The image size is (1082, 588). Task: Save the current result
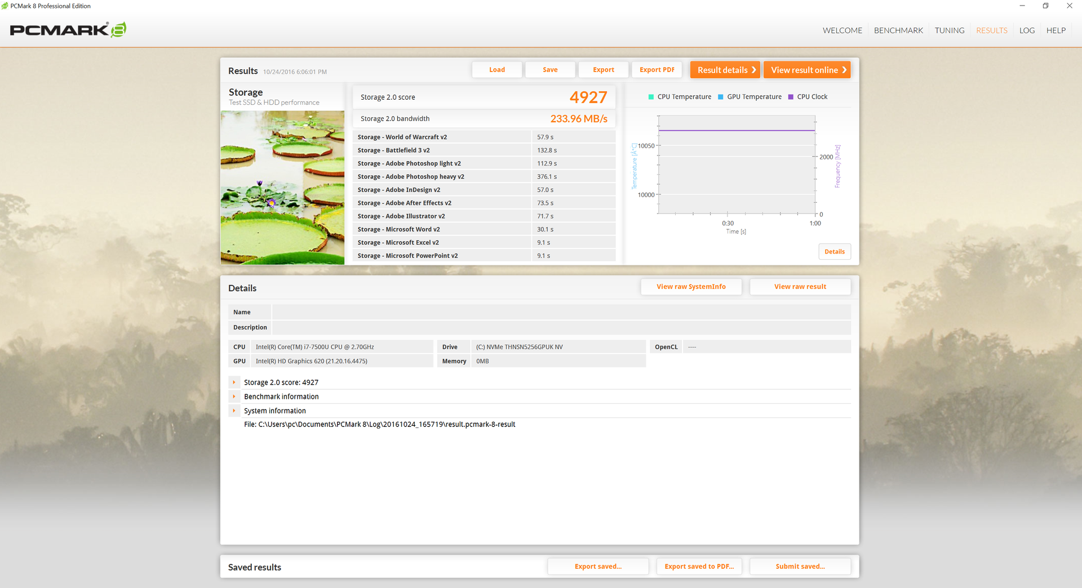pyautogui.click(x=550, y=70)
